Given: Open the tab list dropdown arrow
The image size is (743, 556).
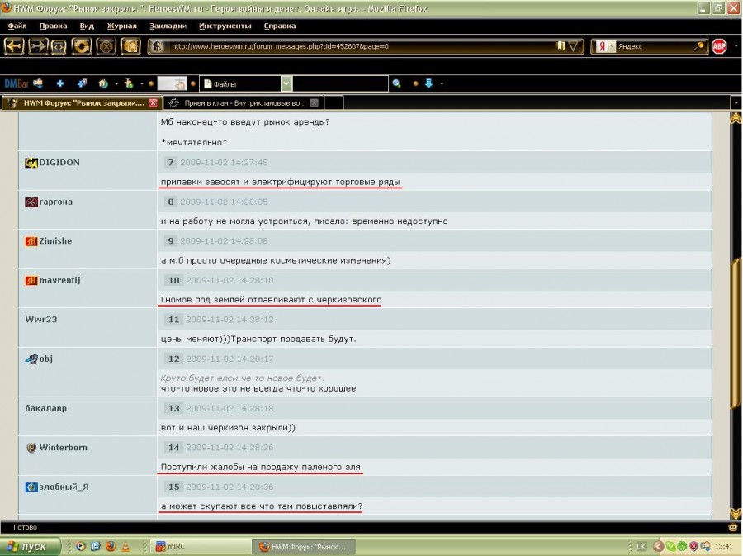Looking at the screenshot, I should 735,102.
